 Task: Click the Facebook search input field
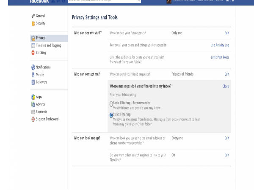tap(102, 1)
